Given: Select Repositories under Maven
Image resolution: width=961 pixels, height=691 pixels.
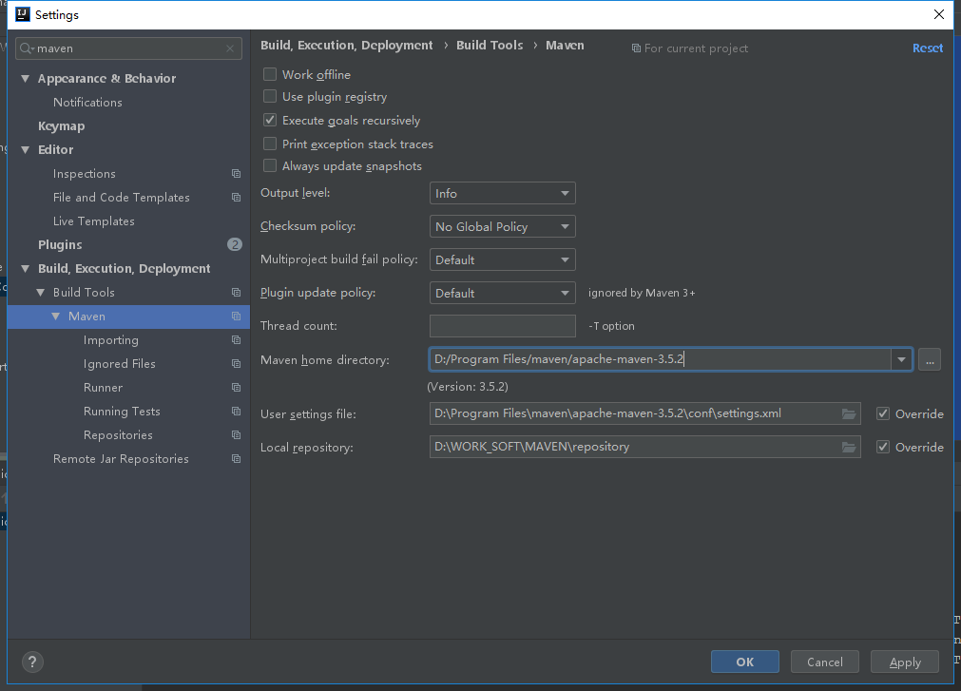Looking at the screenshot, I should pyautogui.click(x=118, y=435).
